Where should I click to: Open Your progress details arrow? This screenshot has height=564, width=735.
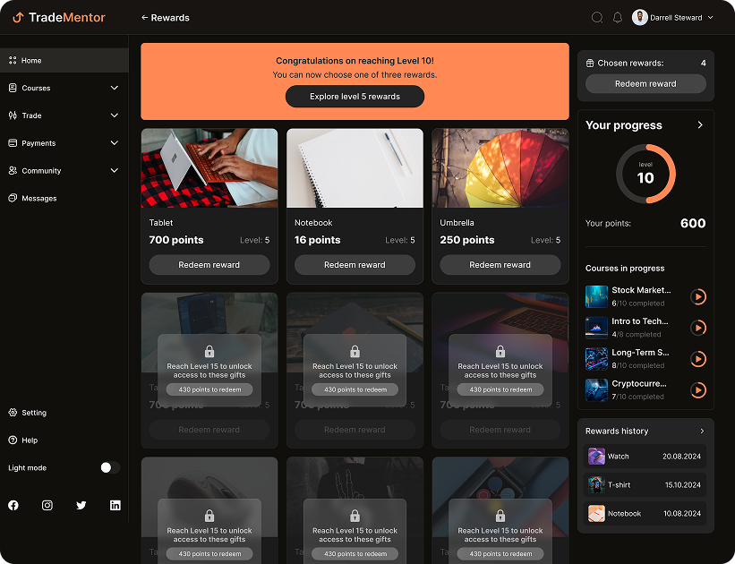click(700, 125)
